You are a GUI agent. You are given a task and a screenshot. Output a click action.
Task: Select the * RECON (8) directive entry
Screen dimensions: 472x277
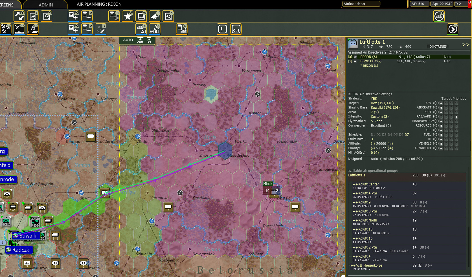(369, 66)
